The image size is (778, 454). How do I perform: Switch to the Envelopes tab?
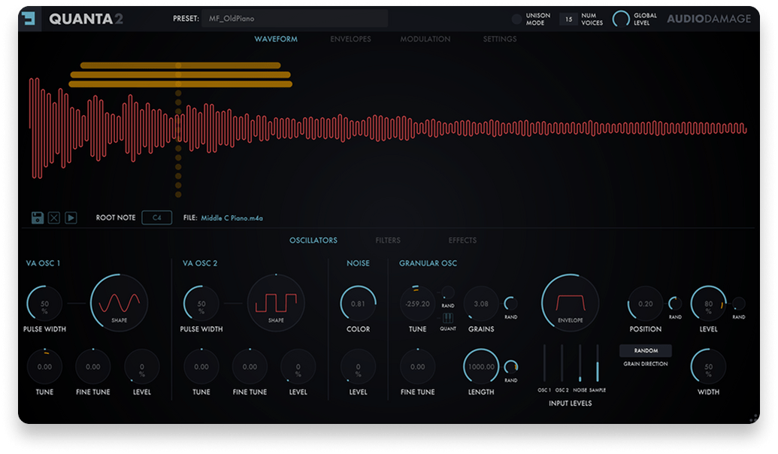[350, 39]
